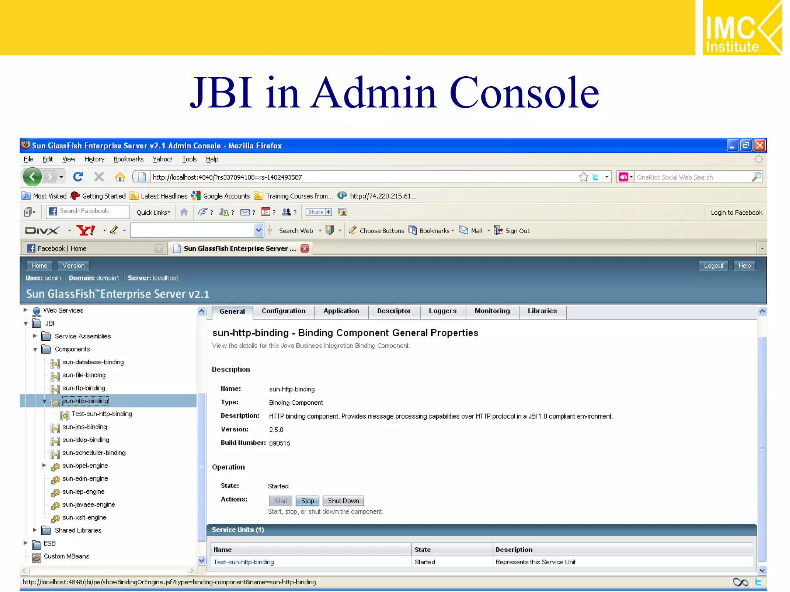
Task: Open the Yahoo search box dropdown arrow
Action: click(x=258, y=230)
